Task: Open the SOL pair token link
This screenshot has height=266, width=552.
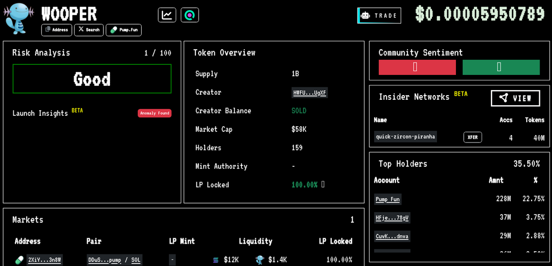Action: pyautogui.click(x=136, y=260)
